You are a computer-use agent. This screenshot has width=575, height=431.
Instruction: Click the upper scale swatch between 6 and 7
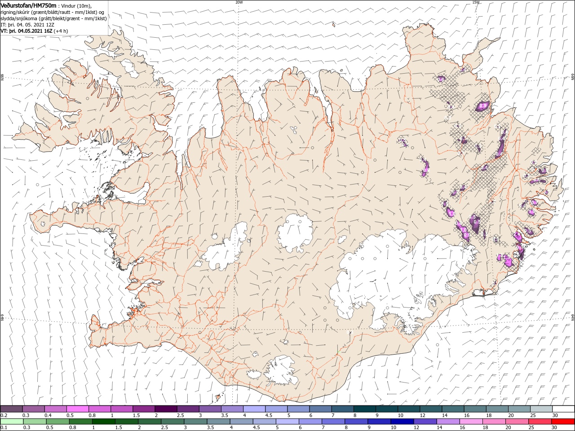coord(320,409)
